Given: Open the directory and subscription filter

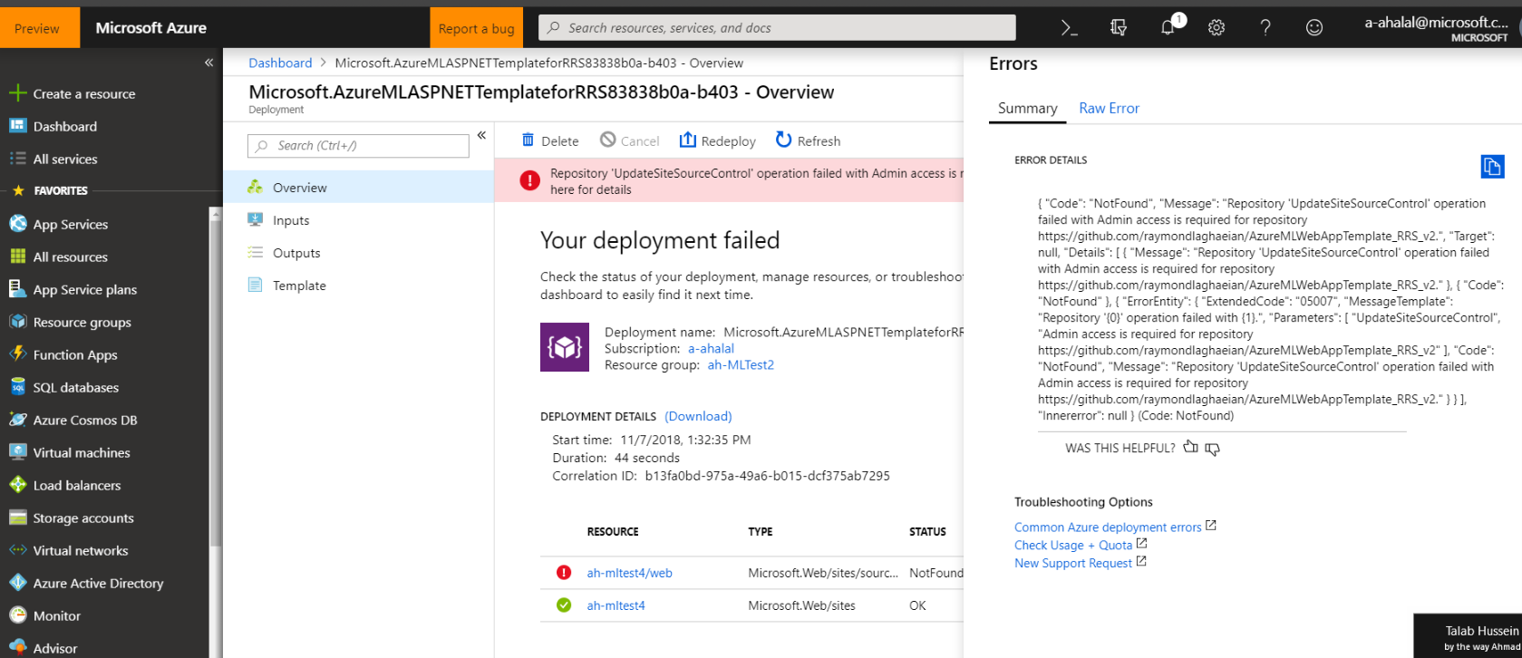Looking at the screenshot, I should [x=1119, y=28].
